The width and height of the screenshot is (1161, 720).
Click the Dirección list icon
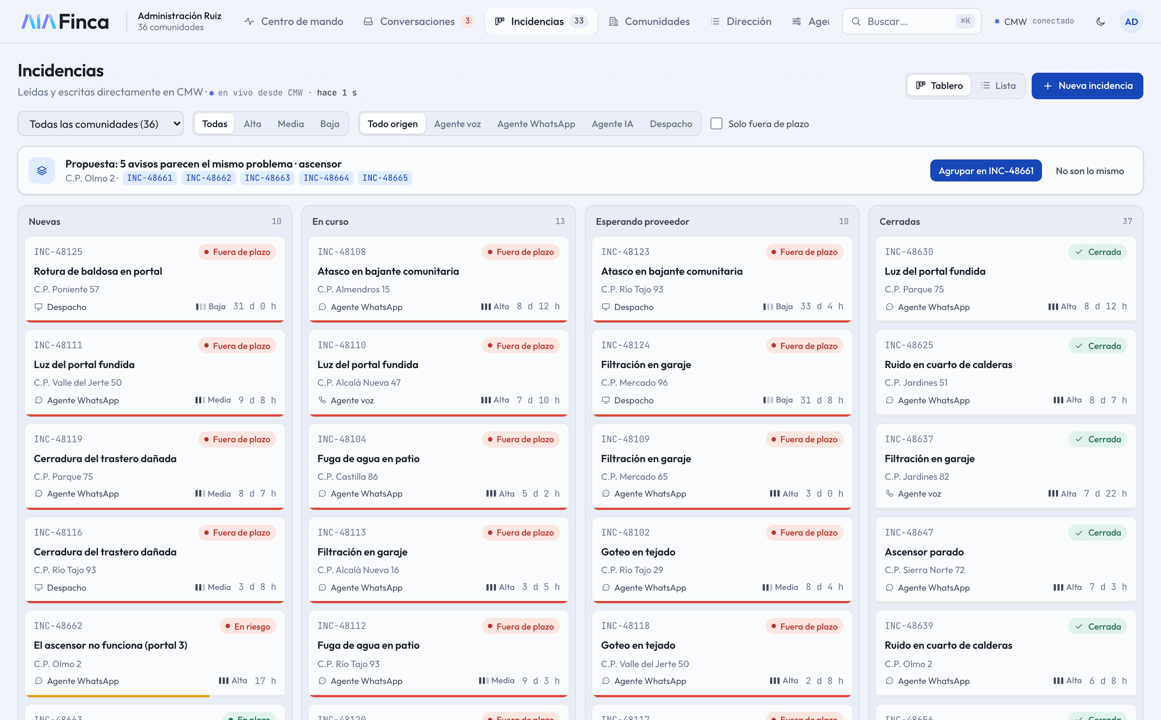pos(715,21)
